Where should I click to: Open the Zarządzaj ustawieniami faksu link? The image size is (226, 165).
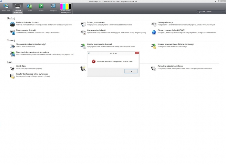coord(170,66)
